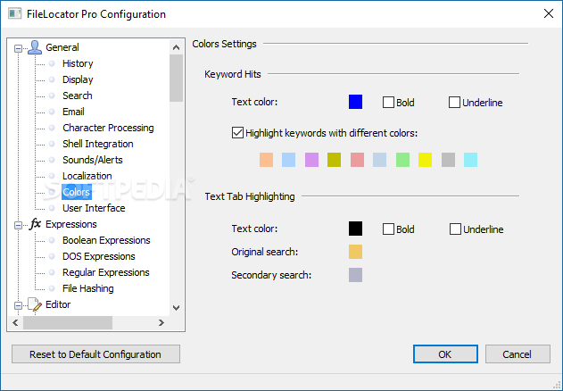Screen dimensions: 563x391
Task: Click the Cancel button
Action: click(x=517, y=354)
